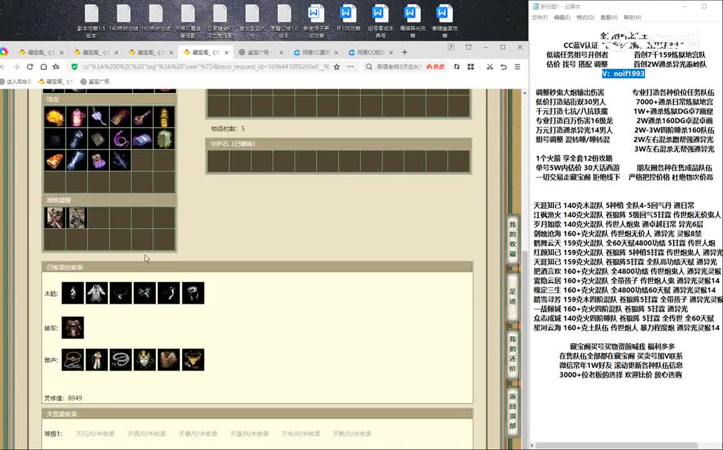Click Notepad line 一战倾城 160+克火四阶混队
The width and height of the screenshot is (723, 450).
(610, 309)
